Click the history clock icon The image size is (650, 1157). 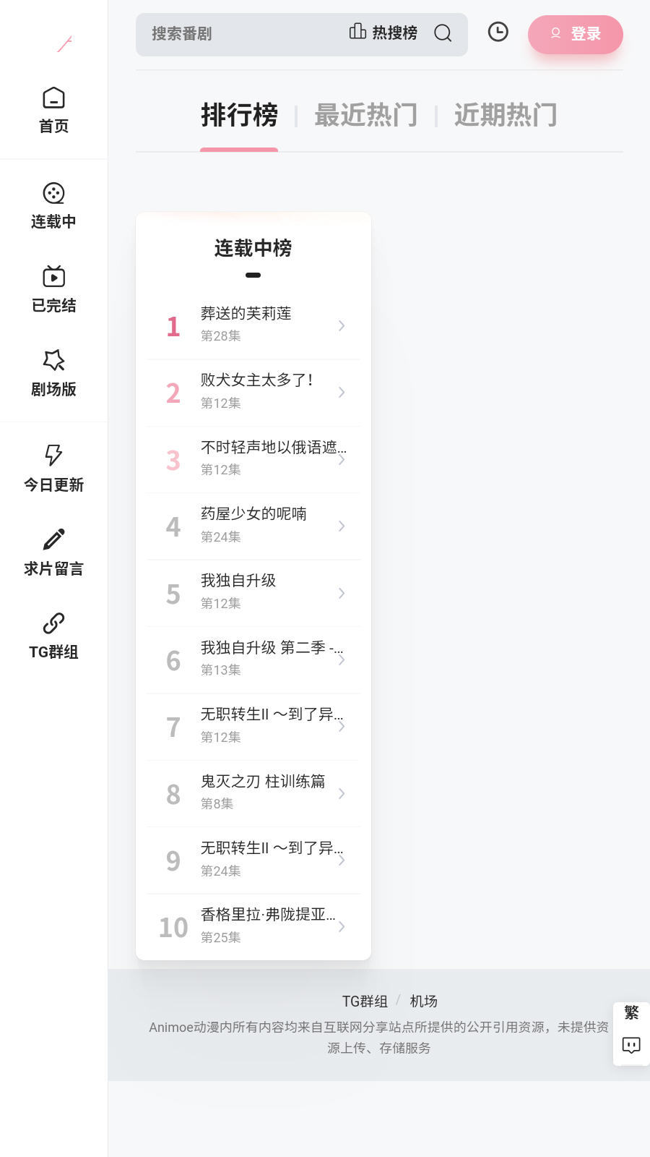pyautogui.click(x=498, y=33)
